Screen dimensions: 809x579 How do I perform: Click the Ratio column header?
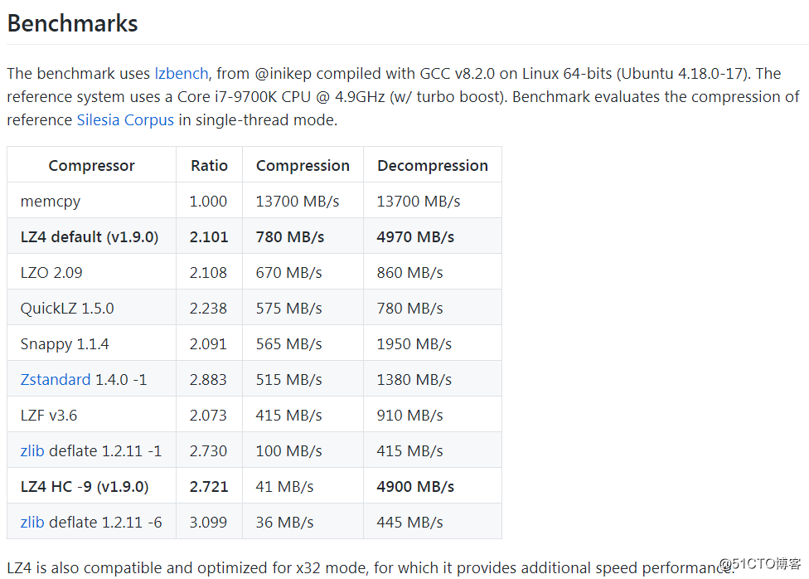[x=209, y=165]
